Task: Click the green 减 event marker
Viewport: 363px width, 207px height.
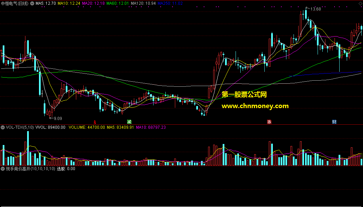Action: click(129, 122)
